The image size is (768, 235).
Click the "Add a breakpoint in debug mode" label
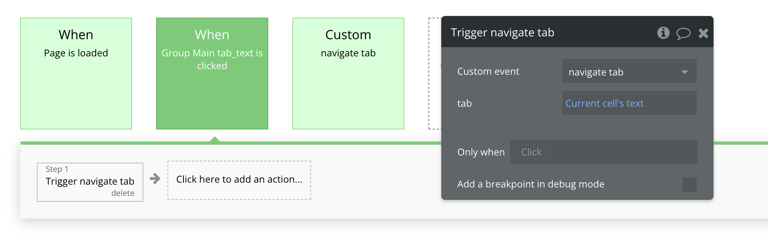point(531,184)
